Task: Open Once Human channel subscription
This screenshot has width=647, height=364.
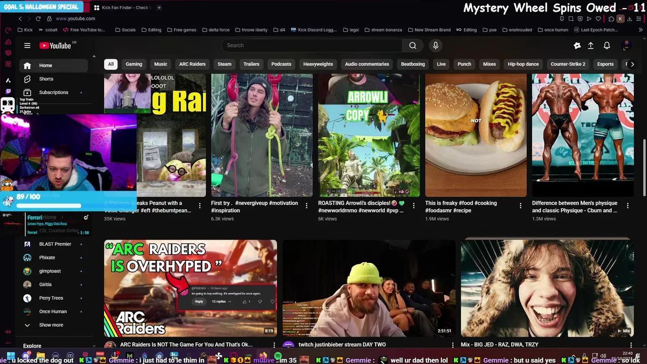Action: coord(54,311)
